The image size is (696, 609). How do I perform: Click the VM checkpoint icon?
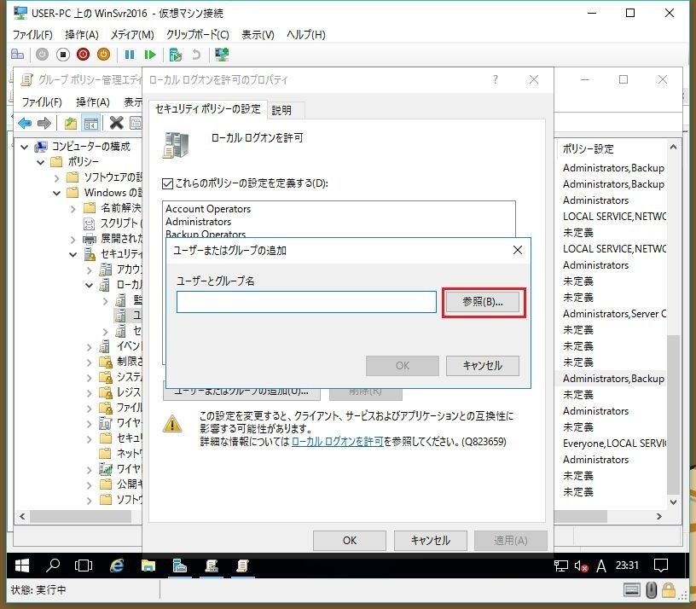coord(176,55)
